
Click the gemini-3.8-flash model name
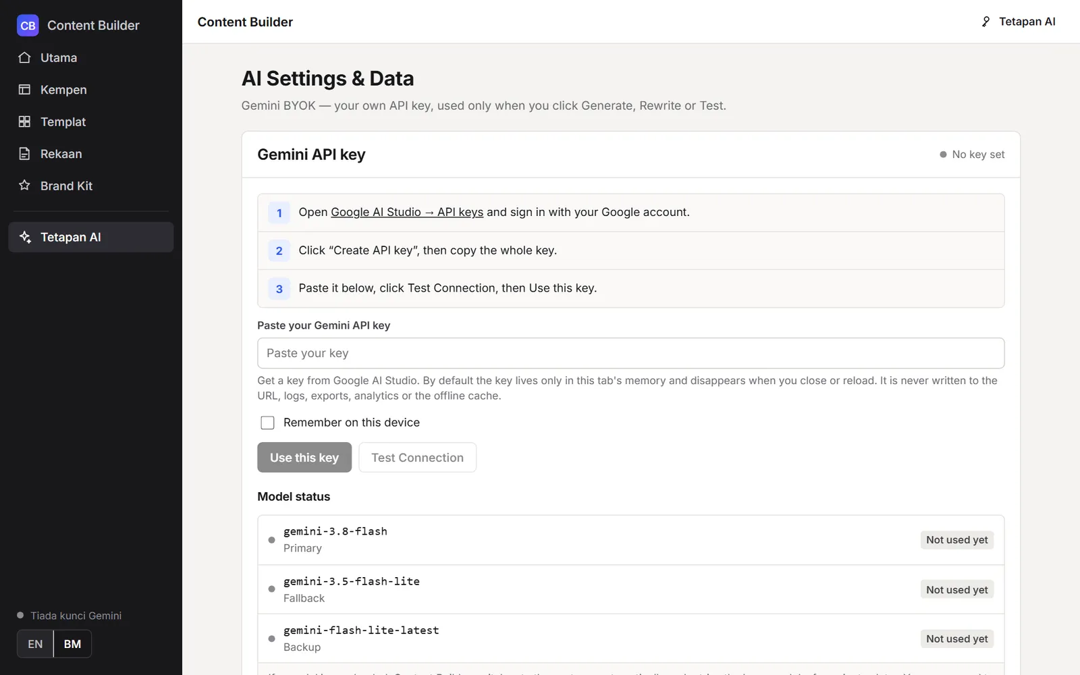tap(335, 531)
